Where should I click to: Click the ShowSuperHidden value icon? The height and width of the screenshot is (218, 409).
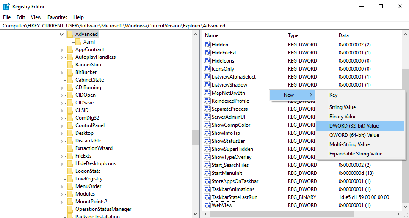(x=207, y=149)
